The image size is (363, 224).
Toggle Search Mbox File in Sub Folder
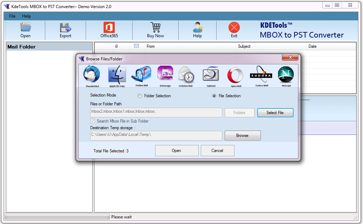[93, 121]
